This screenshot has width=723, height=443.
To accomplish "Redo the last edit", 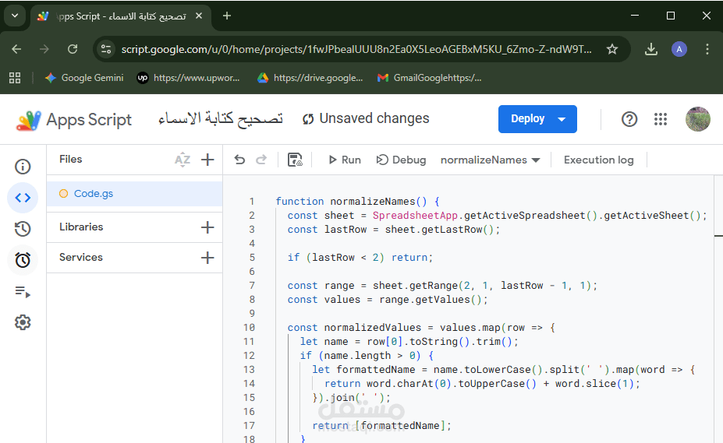I will pyautogui.click(x=261, y=160).
